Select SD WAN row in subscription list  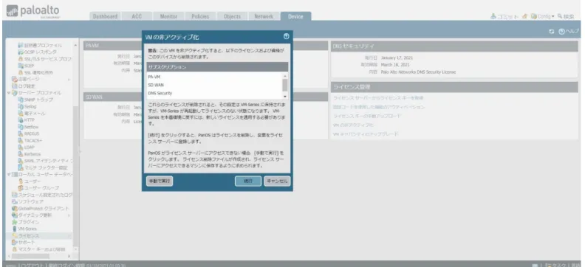pos(214,85)
